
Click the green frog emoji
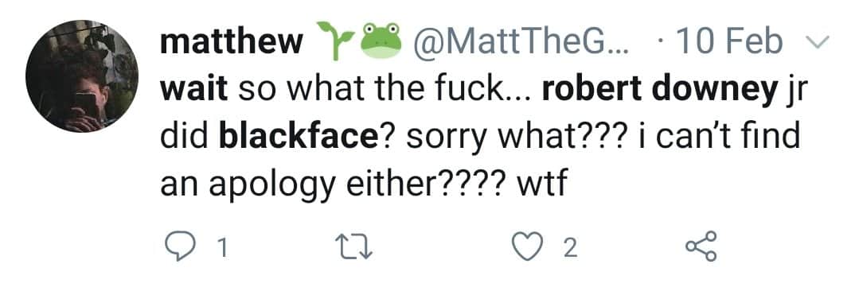(x=380, y=41)
